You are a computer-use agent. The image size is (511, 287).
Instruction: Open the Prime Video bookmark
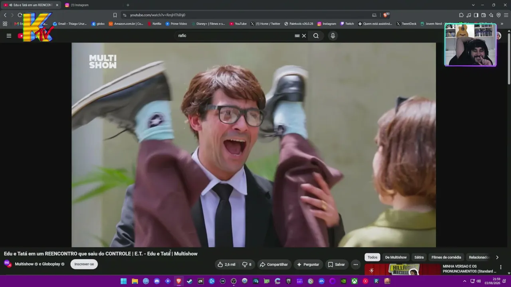point(176,24)
